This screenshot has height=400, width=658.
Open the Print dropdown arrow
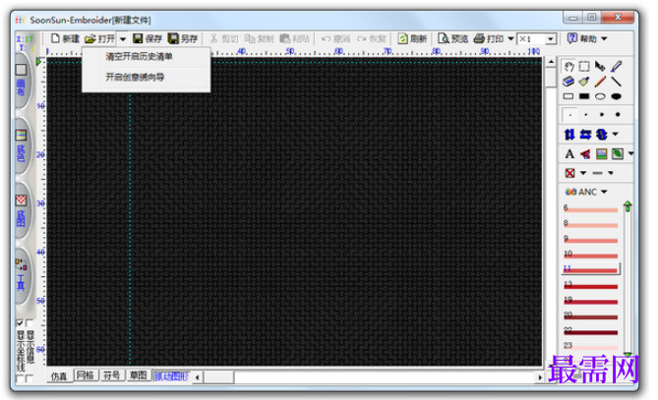pos(510,38)
